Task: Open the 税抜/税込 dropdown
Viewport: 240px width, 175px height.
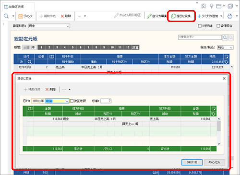Action: (225, 47)
